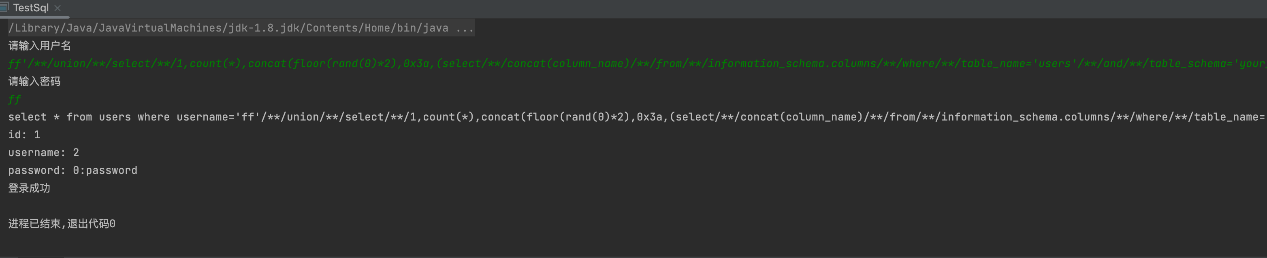The image size is (1267, 258).
Task: Close the TestSql tab
Action: pos(58,8)
